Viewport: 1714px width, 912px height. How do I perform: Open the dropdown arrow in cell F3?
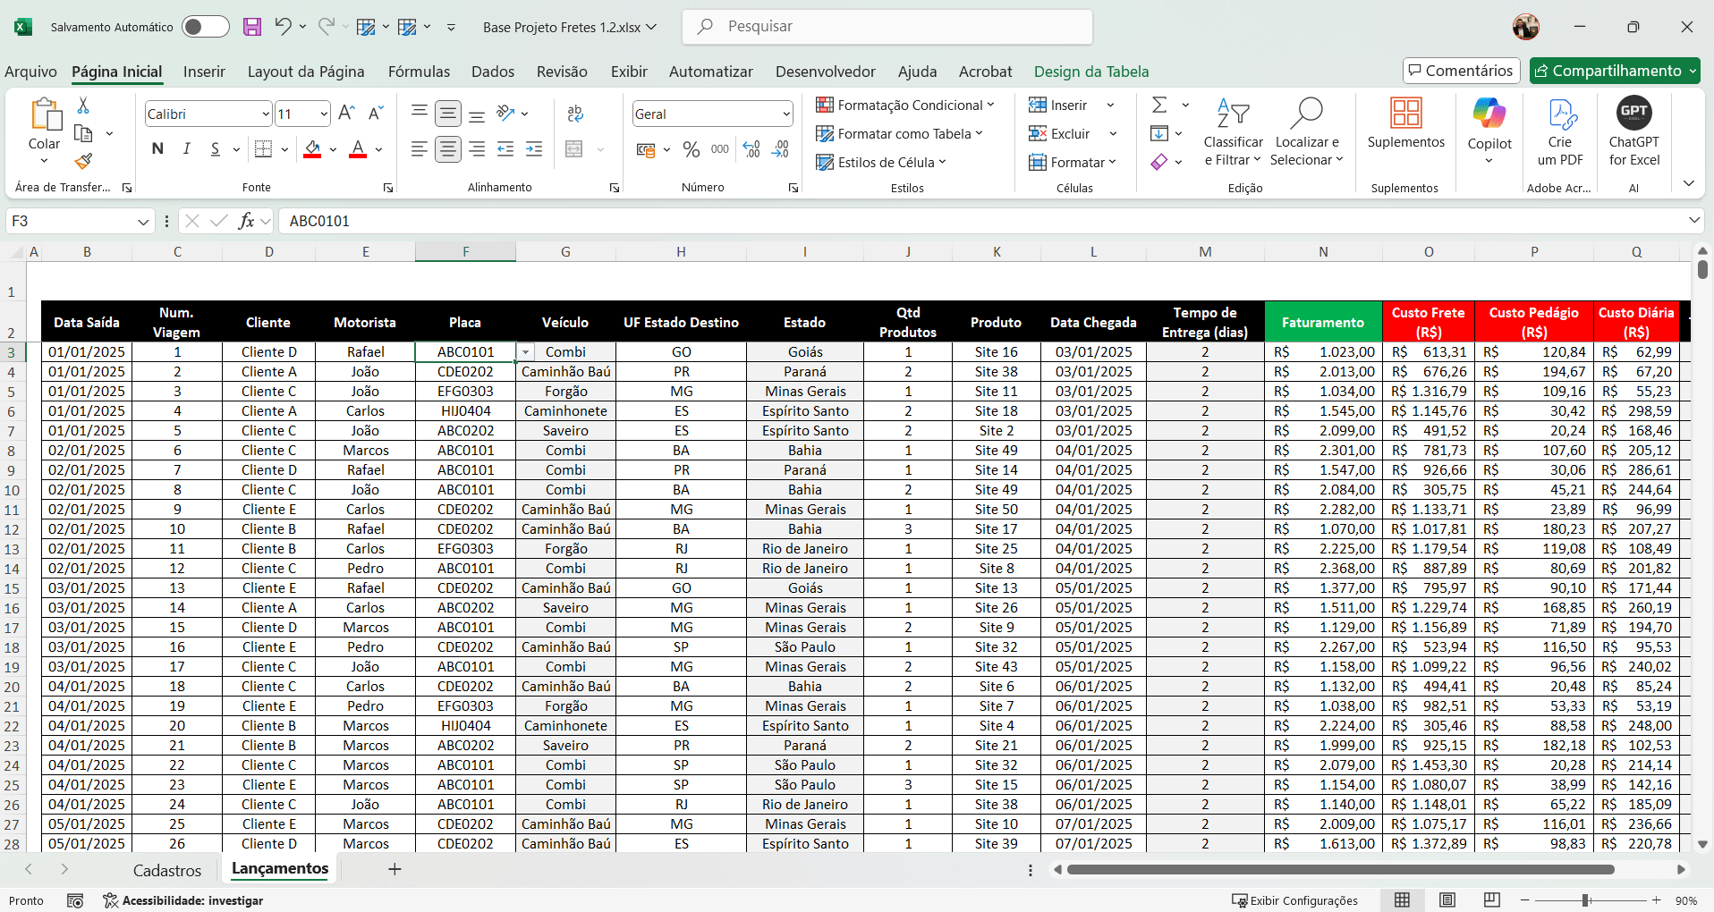click(525, 351)
